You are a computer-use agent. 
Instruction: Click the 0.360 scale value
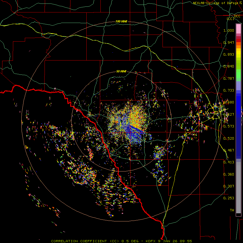pyautogui.click(x=229, y=174)
